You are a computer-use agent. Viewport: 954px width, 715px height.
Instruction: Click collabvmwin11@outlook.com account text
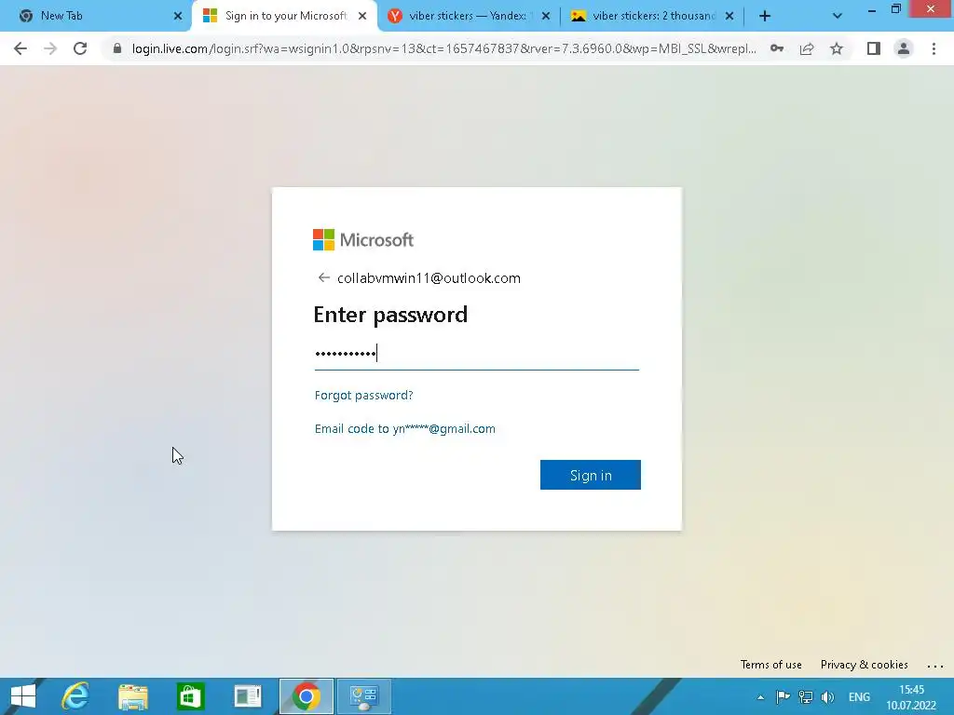[429, 277]
